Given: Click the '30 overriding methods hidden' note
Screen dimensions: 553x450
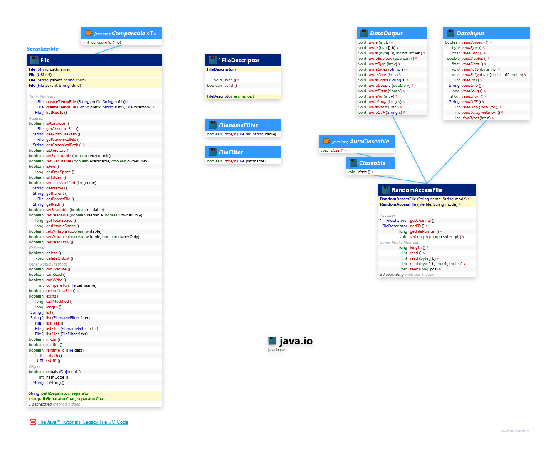Looking at the screenshot, I should coord(407,275).
